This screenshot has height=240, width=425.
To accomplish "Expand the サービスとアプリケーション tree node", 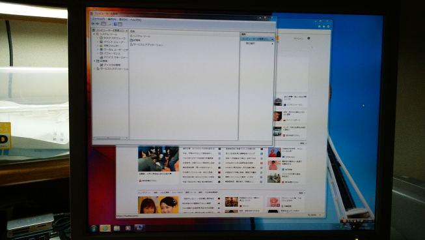I will [x=94, y=68].
